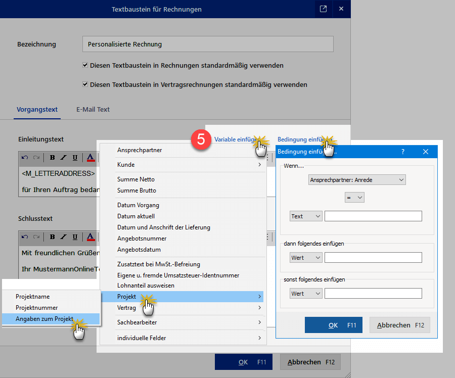
Task: Open font color picker in Einleitungstext toolbar
Action: coord(90,158)
